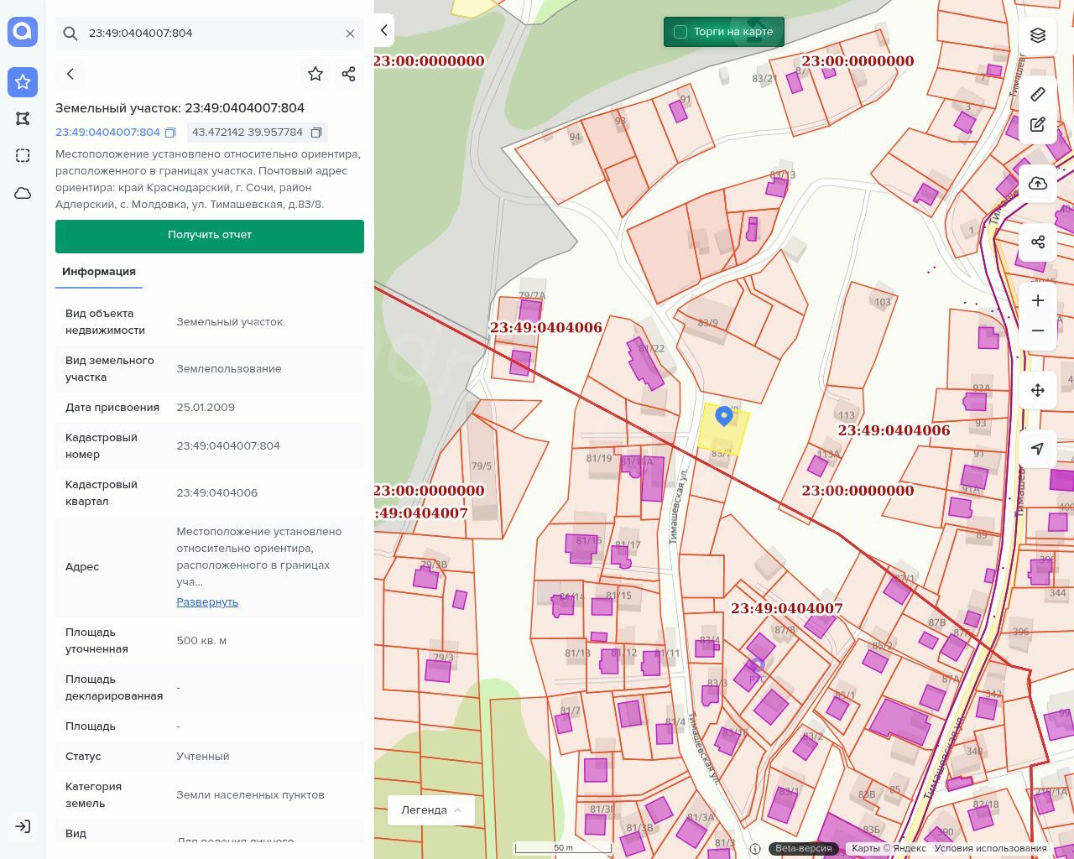This screenshot has height=859, width=1074.
Task: Select the Информация tab
Action: click(x=99, y=272)
